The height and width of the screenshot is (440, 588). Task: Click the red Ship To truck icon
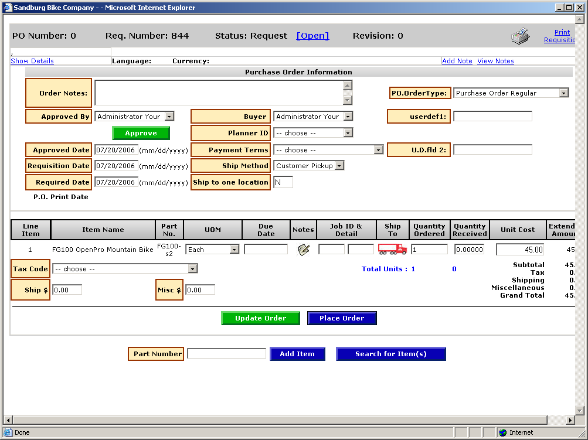click(392, 249)
